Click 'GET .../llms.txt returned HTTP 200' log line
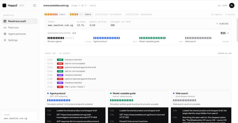The image size is (238, 123). tap(142, 116)
